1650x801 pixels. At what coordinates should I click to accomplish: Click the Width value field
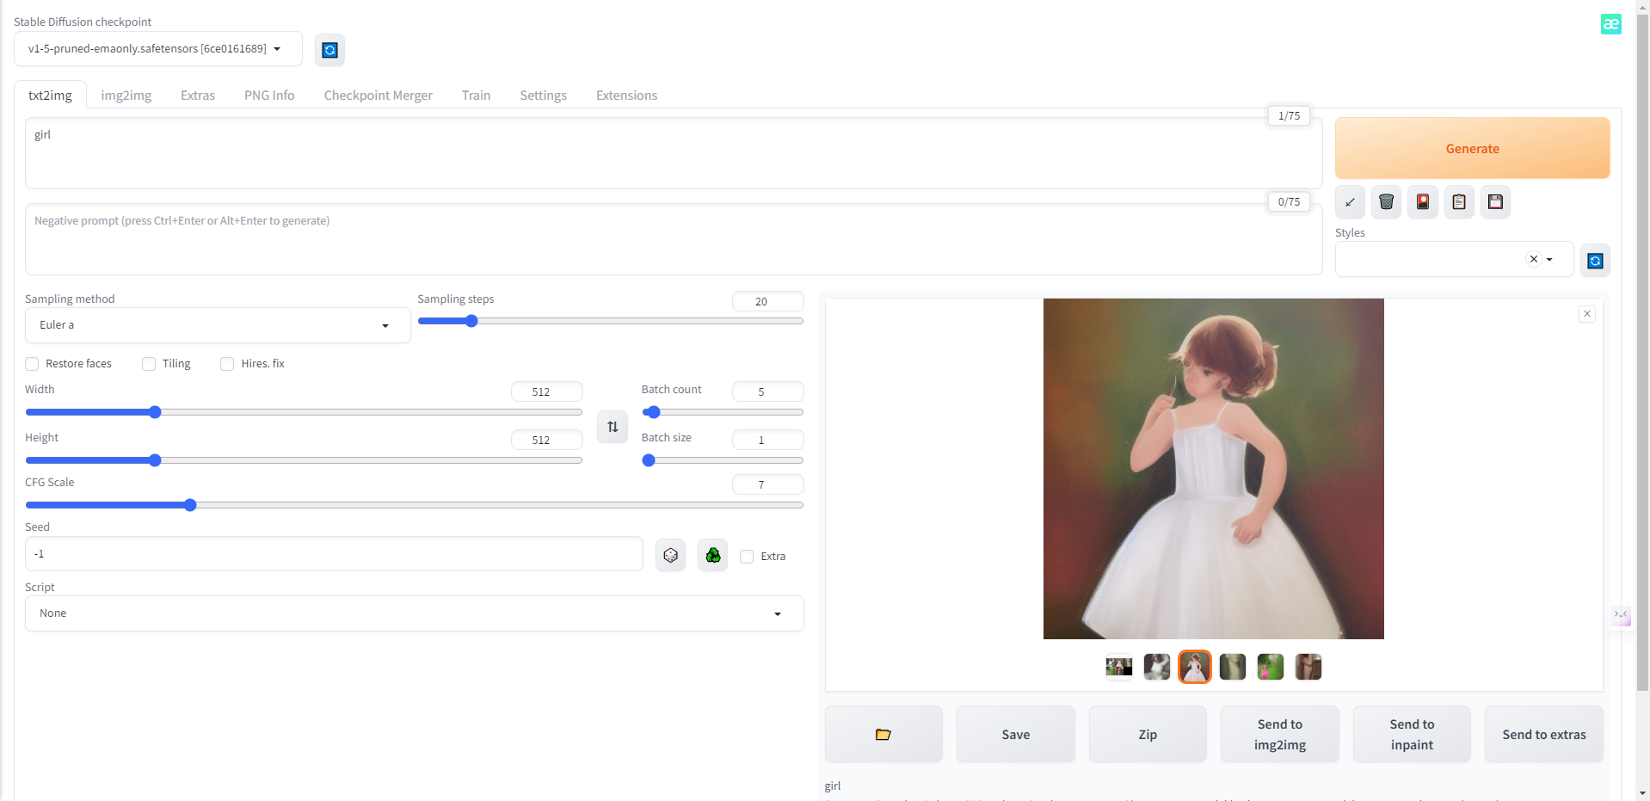pos(547,391)
